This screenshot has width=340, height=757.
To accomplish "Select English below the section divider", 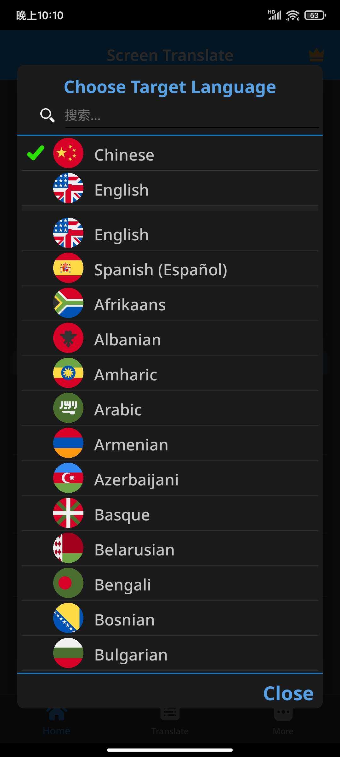I will coord(170,233).
